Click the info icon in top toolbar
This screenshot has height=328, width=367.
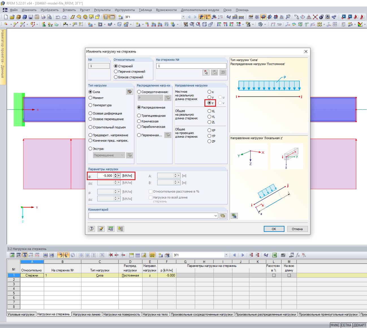pyautogui.click(x=321, y=17)
